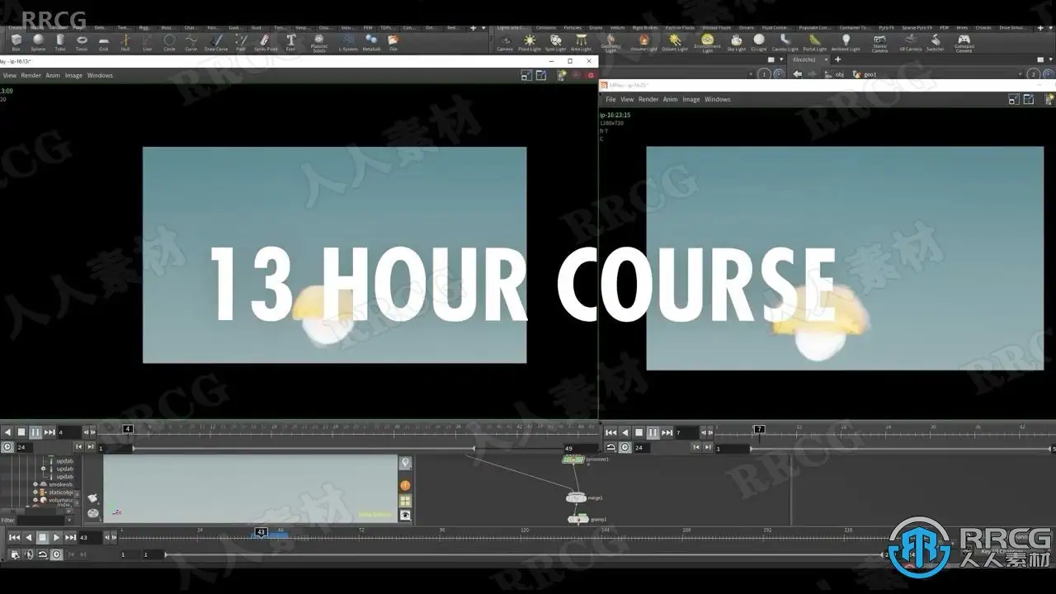The image size is (1056, 594).
Task: Select the Platonic Solids tool
Action: pyautogui.click(x=319, y=43)
